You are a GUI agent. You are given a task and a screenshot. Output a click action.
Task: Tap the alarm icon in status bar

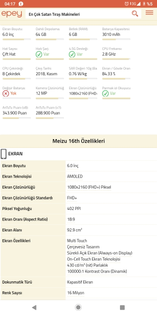point(126,3)
